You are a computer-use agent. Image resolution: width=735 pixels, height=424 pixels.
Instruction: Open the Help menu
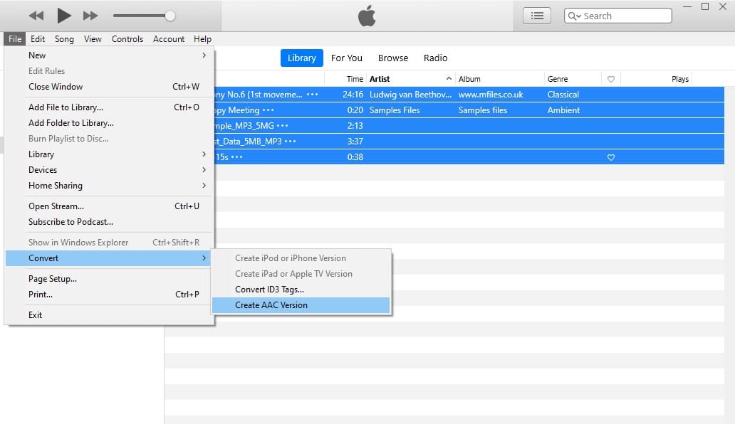[x=202, y=39]
